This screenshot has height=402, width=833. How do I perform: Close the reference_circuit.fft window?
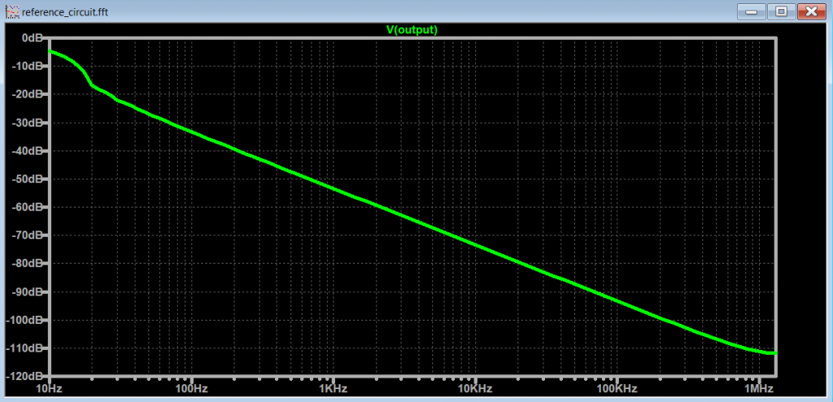pos(811,11)
